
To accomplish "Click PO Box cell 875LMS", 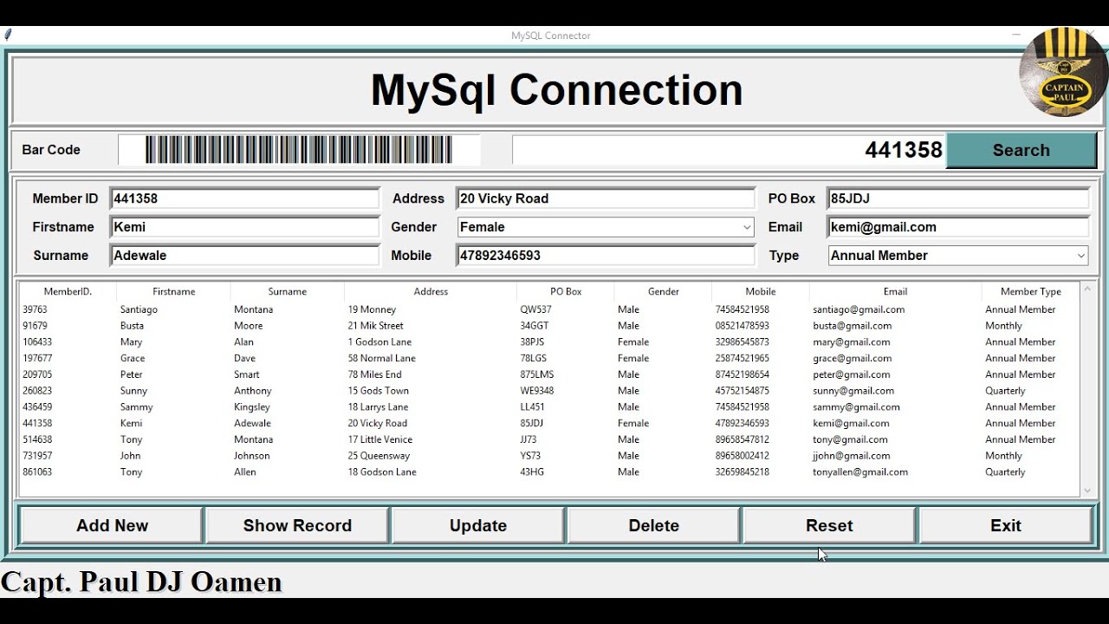I will tap(536, 374).
